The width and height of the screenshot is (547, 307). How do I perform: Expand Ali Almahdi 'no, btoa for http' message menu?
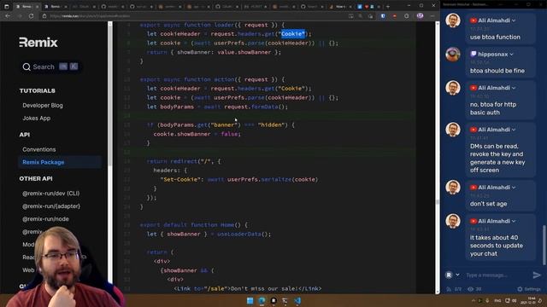click(x=514, y=88)
